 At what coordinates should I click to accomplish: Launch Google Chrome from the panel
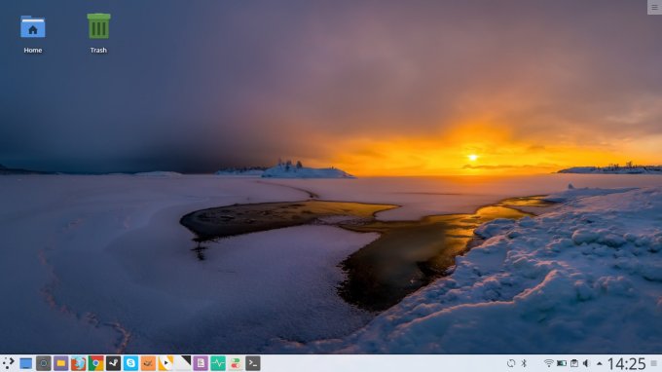pos(95,363)
